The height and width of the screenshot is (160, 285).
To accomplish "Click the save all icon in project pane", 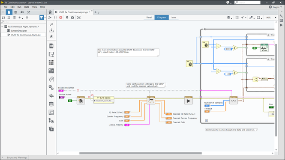I will [3, 18].
